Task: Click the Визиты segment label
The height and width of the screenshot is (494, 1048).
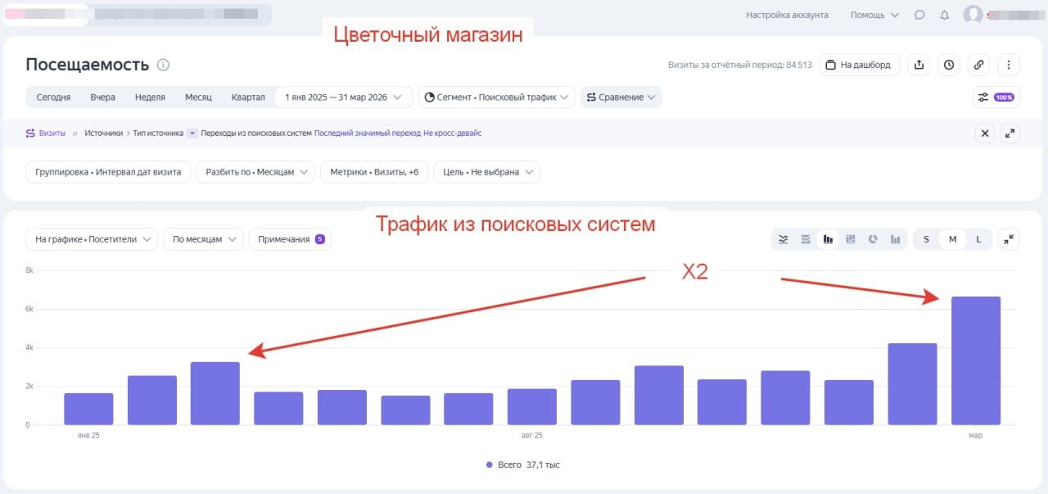Action: click(x=52, y=133)
